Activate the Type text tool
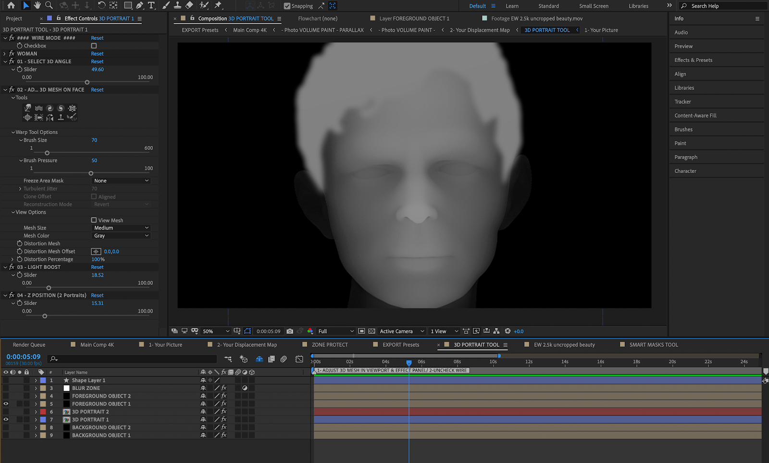 (x=151, y=5)
